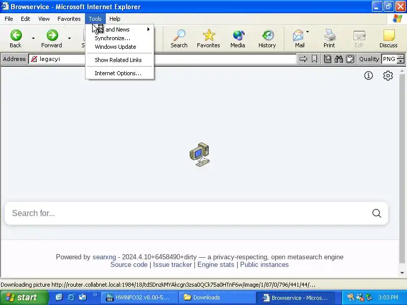Launch Internet Explorer from Quick Launch
407x305 pixels.
click(71, 297)
